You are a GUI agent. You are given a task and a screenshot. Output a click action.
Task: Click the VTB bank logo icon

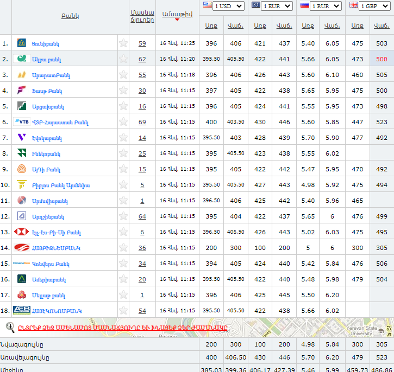(22, 122)
